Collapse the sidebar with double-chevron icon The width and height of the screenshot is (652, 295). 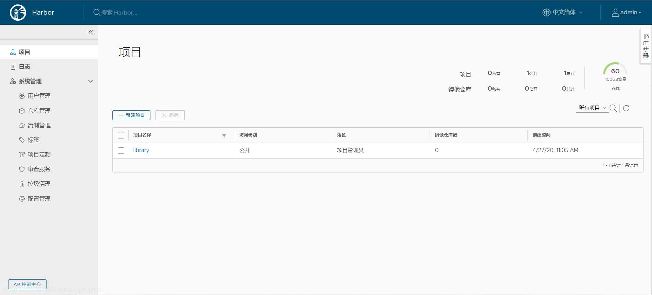pos(91,32)
